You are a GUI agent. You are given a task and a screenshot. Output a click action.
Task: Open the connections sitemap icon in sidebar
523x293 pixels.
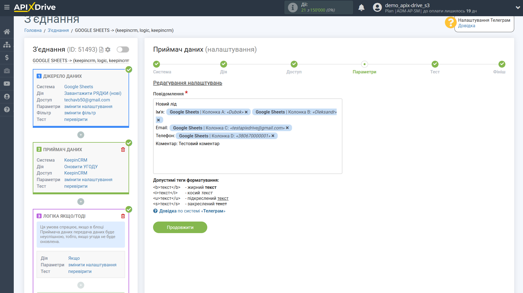(x=7, y=45)
